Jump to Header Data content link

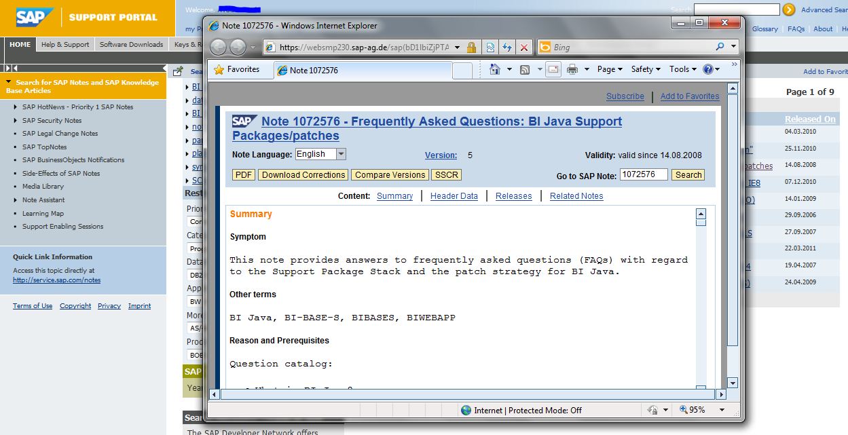[x=454, y=196]
